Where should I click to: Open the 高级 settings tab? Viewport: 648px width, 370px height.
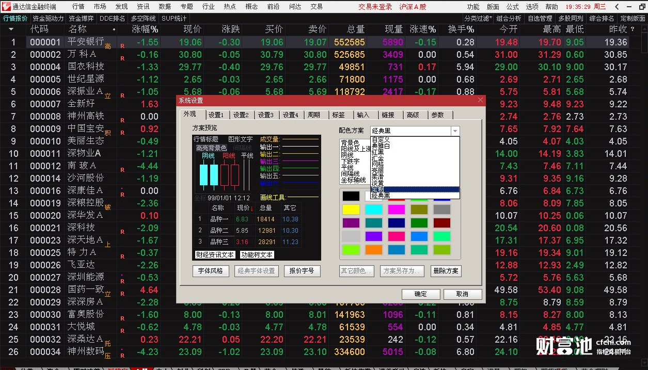pyautogui.click(x=413, y=115)
